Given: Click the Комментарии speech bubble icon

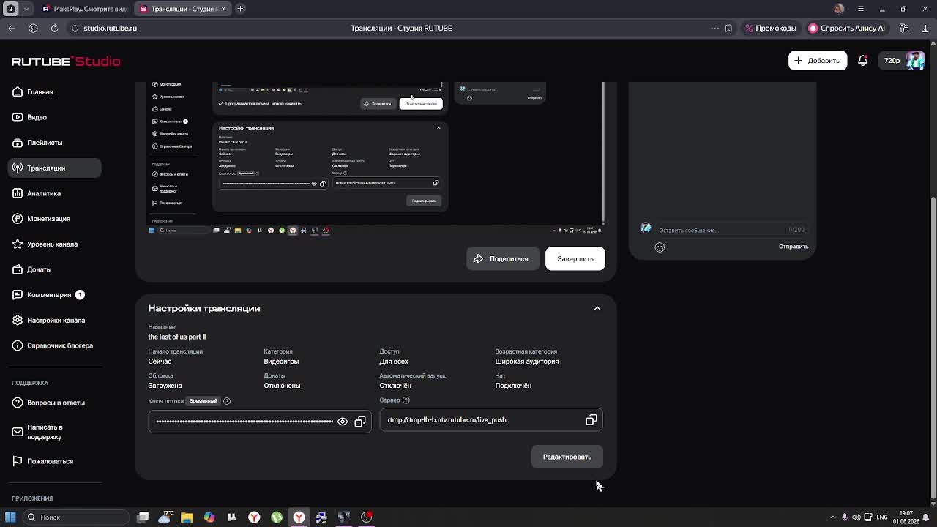Looking at the screenshot, I should point(18,295).
